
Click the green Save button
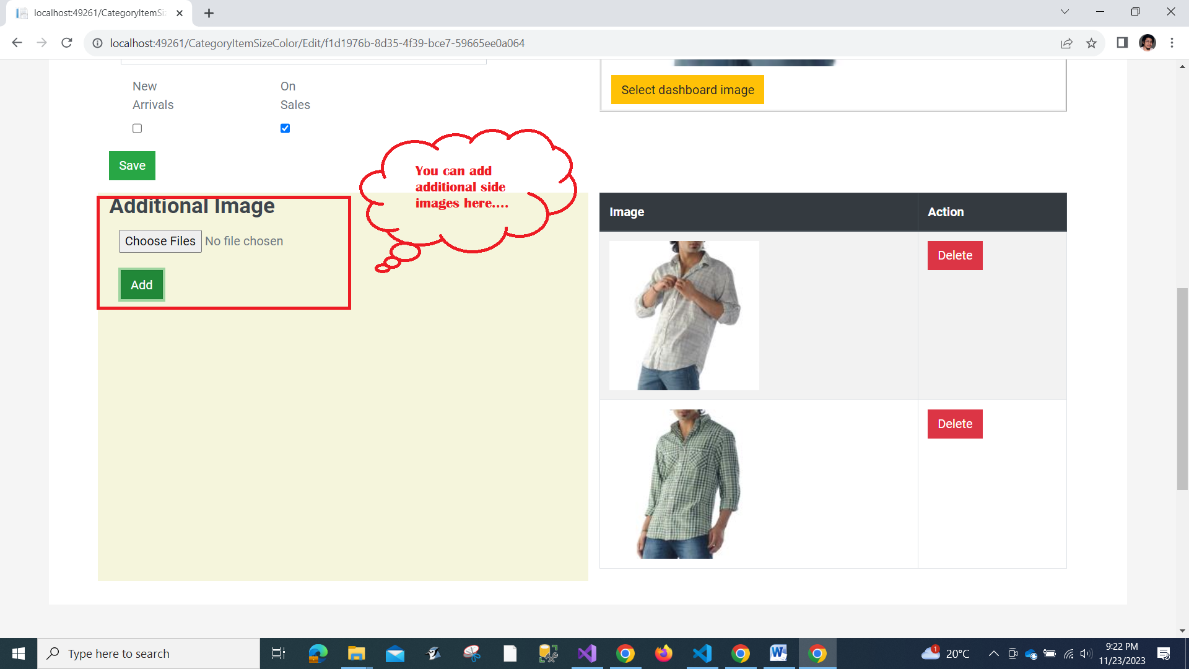[132, 165]
